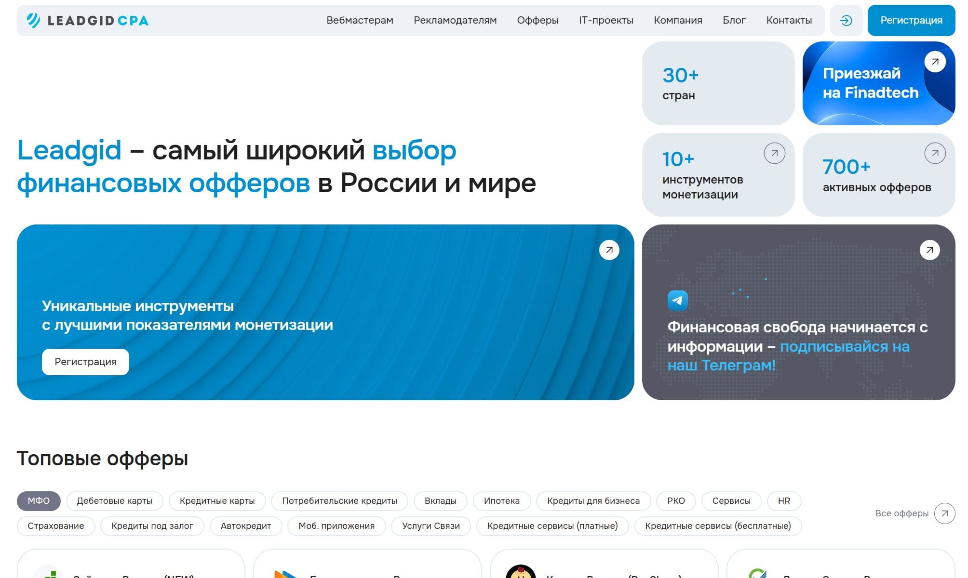Select the Ипотека filter chip
968x578 pixels.
pyautogui.click(x=502, y=501)
